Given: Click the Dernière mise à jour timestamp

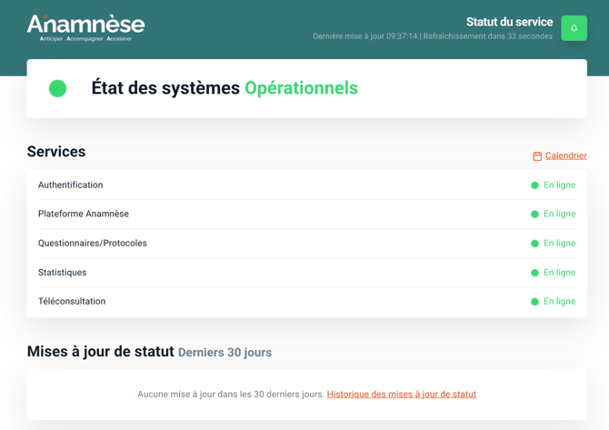Looking at the screenshot, I should coord(365,36).
